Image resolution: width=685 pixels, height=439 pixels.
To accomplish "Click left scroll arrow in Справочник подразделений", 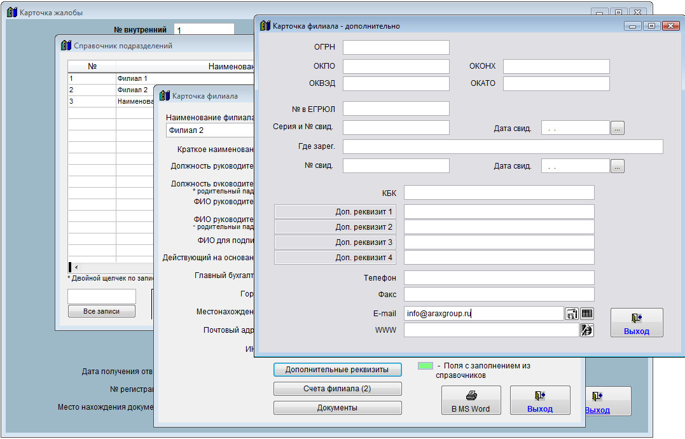I will click(x=76, y=267).
